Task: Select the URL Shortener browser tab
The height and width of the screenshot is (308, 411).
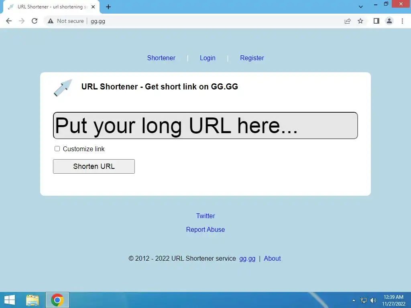Action: point(51,7)
